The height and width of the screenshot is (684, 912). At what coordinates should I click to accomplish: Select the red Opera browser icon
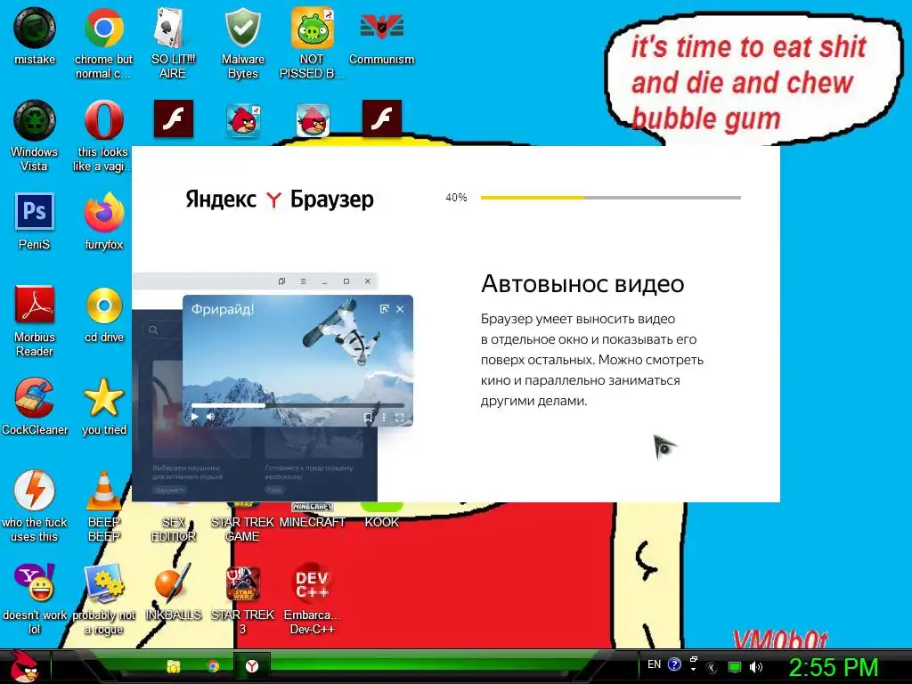103,120
